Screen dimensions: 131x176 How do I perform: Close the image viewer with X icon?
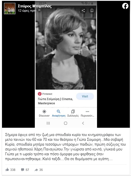tap(39, 10)
